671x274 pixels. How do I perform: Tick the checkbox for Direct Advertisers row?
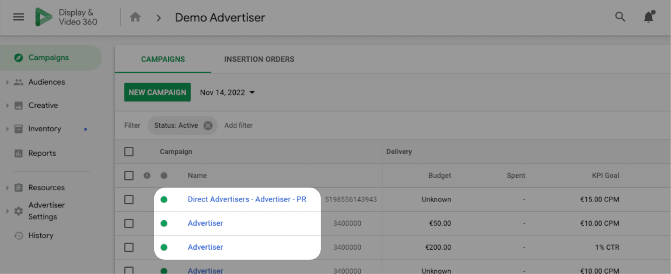[x=129, y=199]
